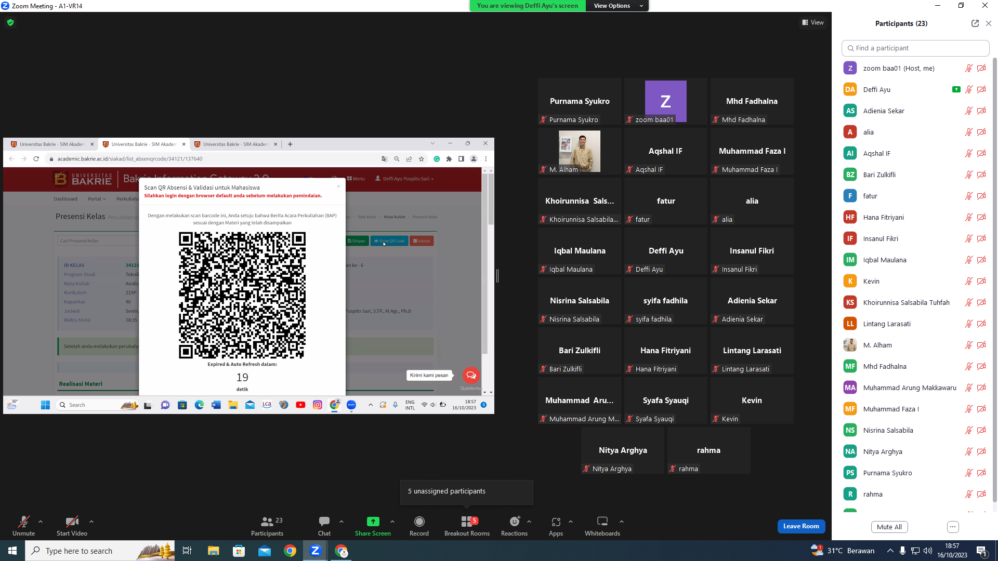Click the browser back arrow
The width and height of the screenshot is (998, 561).
click(11, 159)
